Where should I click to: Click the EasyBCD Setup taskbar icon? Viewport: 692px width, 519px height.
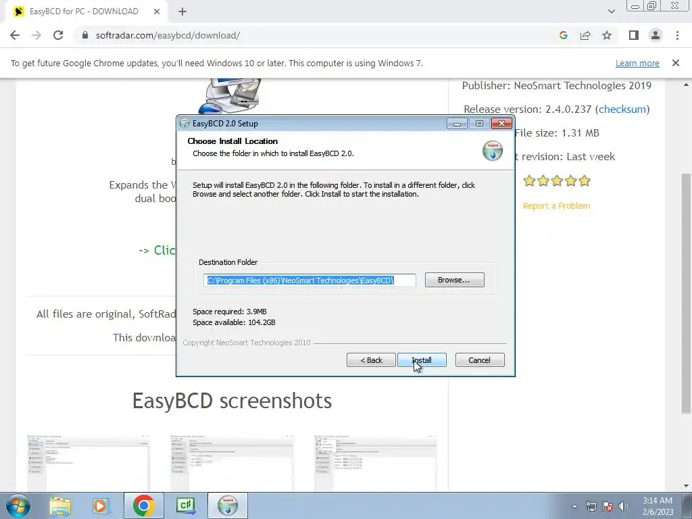228,505
